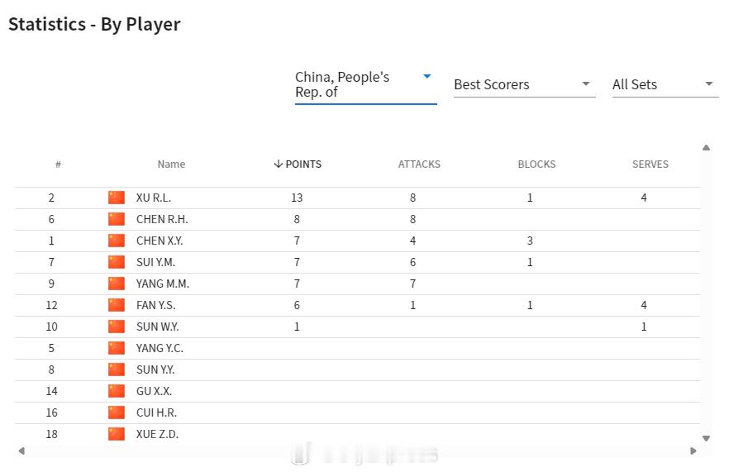Screen dimensions: 729x472
Task: Click the China flag icon beside XU R.L.
Action: click(x=117, y=198)
